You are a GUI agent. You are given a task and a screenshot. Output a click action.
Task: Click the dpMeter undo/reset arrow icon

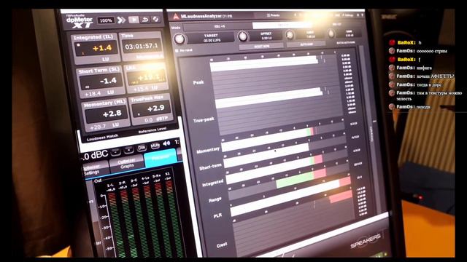point(145,20)
